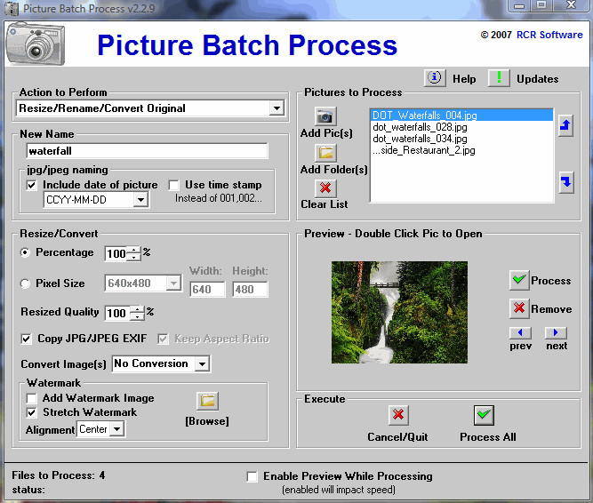This screenshot has height=503, width=593.
Task: Toggle Copy JPG/JPEG EXIF checkbox
Action: tap(26, 339)
